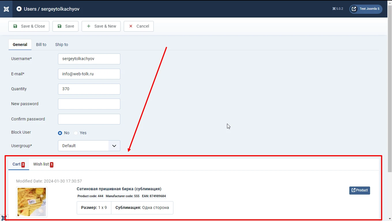Viewport: 392px width, 221px height.
Task: Click the Размер: 1 x 9 cell
Action: coord(94,208)
